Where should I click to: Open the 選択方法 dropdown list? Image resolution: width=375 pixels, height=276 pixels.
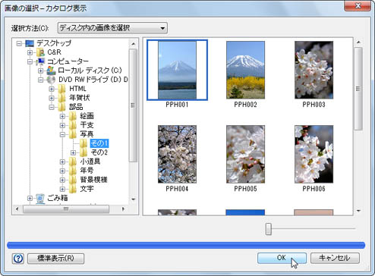pyautogui.click(x=112, y=28)
